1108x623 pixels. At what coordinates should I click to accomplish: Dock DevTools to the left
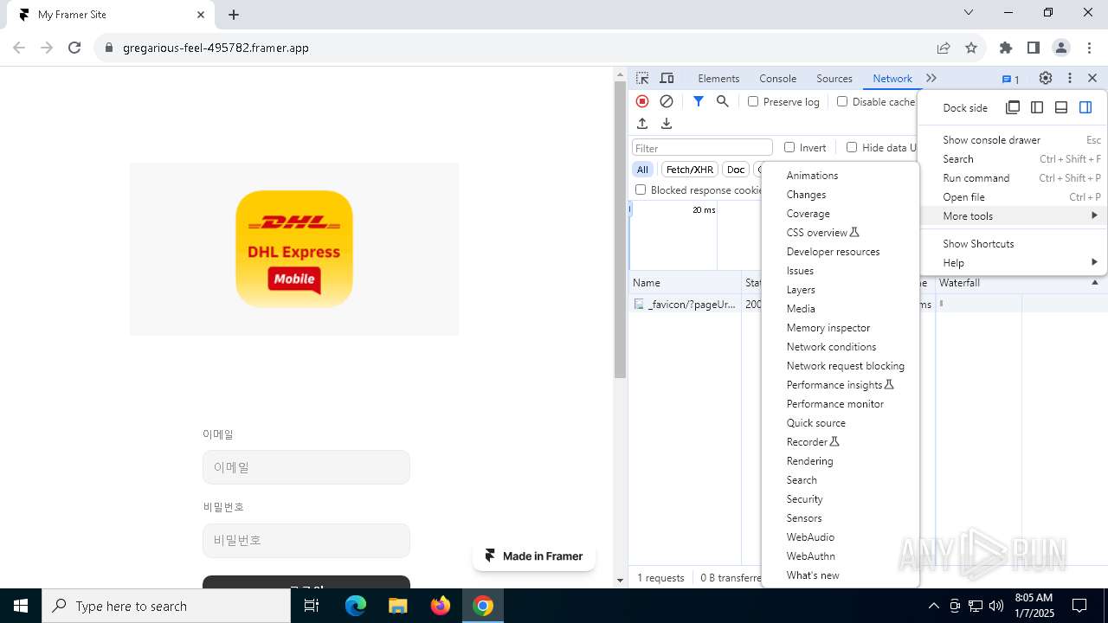[x=1037, y=107]
